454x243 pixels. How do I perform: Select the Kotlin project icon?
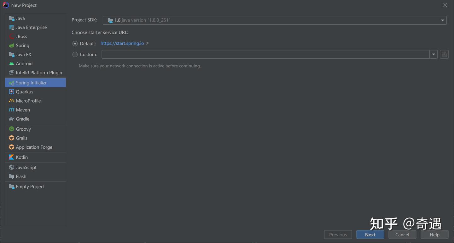pyautogui.click(x=11, y=157)
